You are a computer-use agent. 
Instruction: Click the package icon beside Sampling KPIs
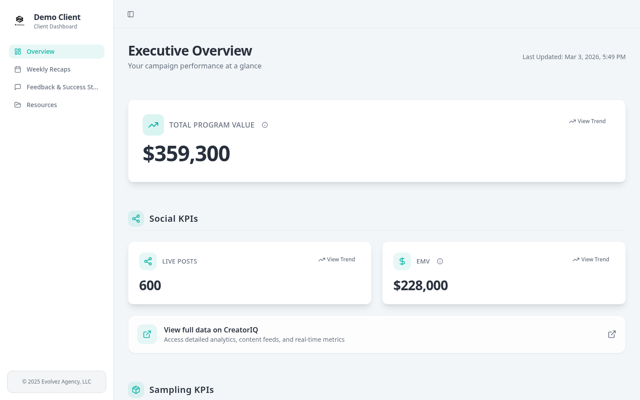[x=136, y=390]
